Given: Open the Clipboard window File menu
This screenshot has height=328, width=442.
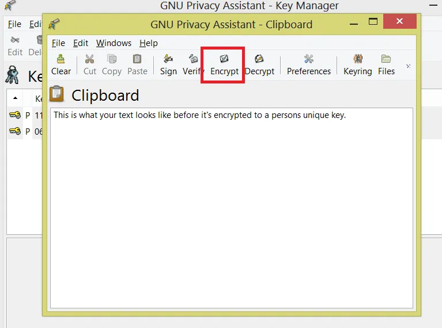Looking at the screenshot, I should coord(58,43).
